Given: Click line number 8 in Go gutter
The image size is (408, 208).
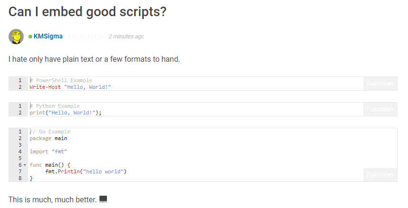Looking at the screenshot, I should pyautogui.click(x=20, y=179).
